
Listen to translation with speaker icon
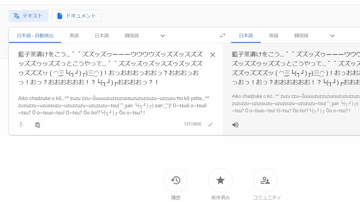pos(235,125)
